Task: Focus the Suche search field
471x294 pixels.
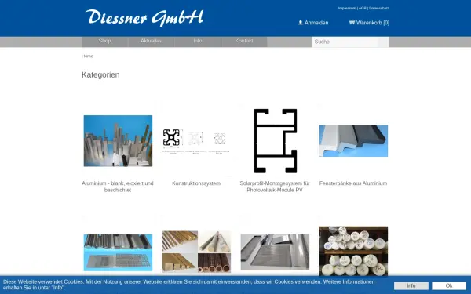Action: 345,42
